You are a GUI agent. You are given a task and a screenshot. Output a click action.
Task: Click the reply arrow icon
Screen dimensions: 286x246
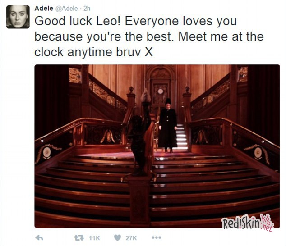pyautogui.click(x=39, y=237)
